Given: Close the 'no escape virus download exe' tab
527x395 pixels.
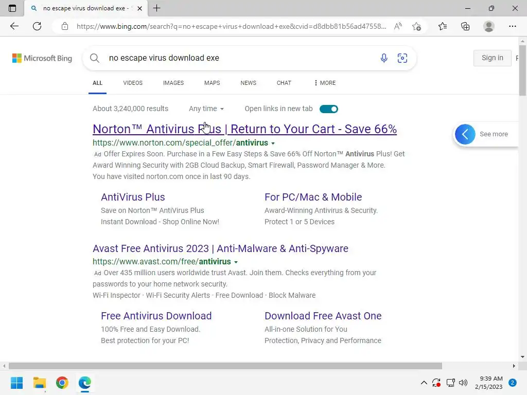Looking at the screenshot, I should (x=140, y=8).
